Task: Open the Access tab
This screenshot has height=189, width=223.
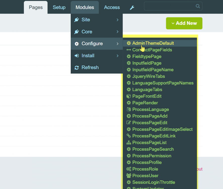Action: pos(112,8)
